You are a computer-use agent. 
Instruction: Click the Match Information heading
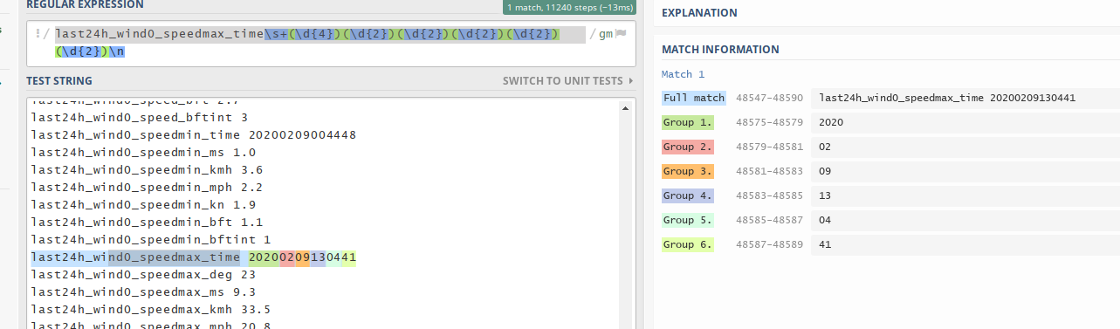tap(720, 50)
